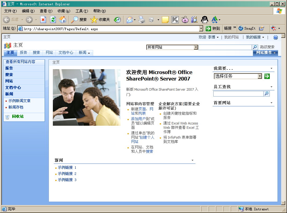
Task: Switch to the 文档中心 navigation tab
Action: pos(66,53)
